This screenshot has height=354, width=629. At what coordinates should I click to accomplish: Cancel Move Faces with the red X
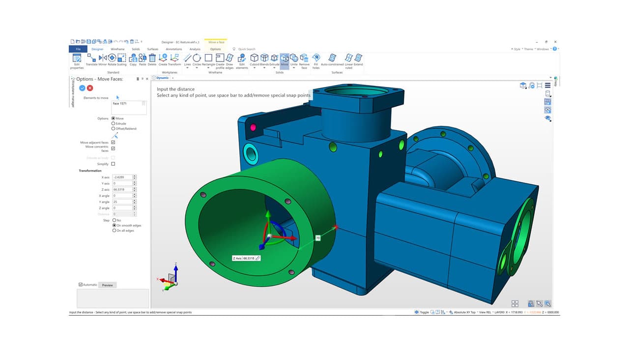(90, 88)
